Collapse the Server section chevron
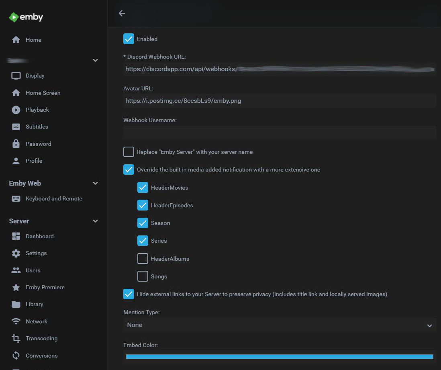 [95, 221]
